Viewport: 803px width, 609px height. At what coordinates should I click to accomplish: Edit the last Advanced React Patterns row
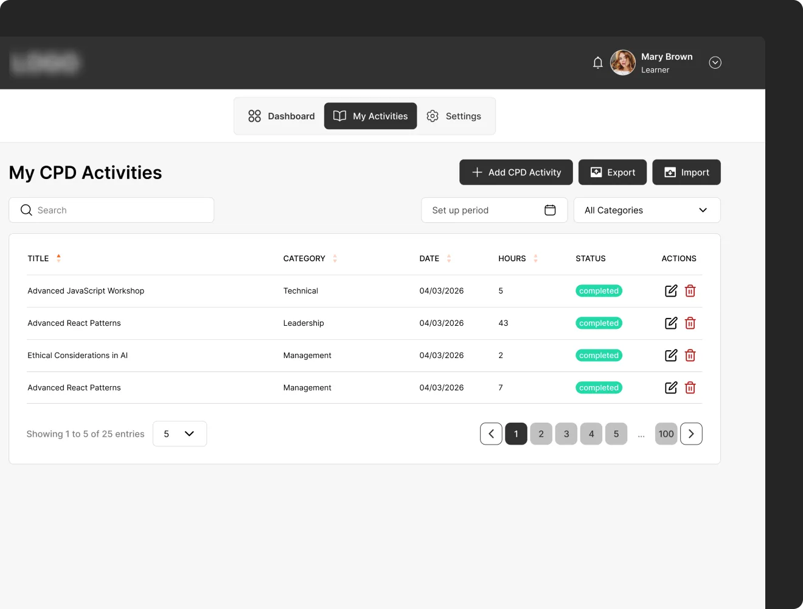[x=670, y=388]
